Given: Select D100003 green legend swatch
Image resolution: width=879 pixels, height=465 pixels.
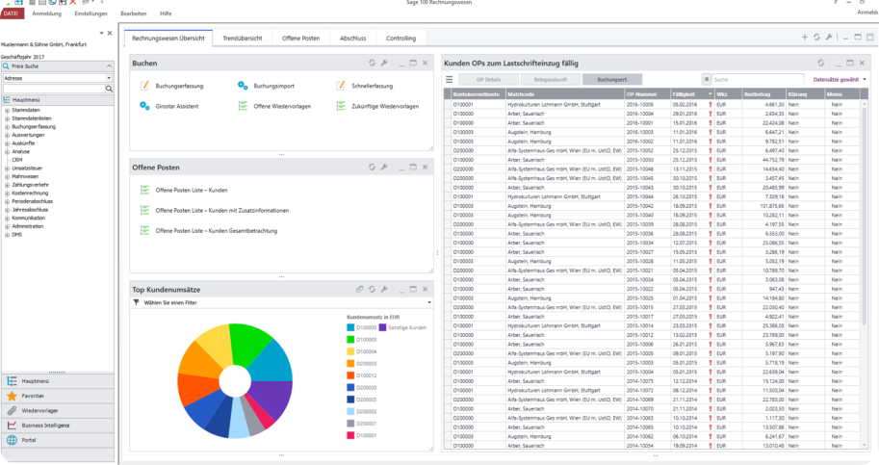Looking at the screenshot, I should [350, 340].
